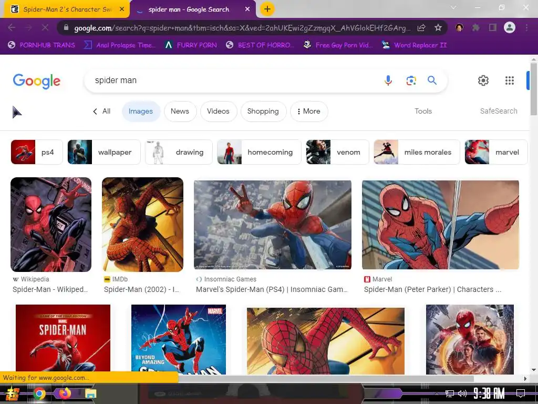Filter images by the wallpaper chip

click(104, 152)
